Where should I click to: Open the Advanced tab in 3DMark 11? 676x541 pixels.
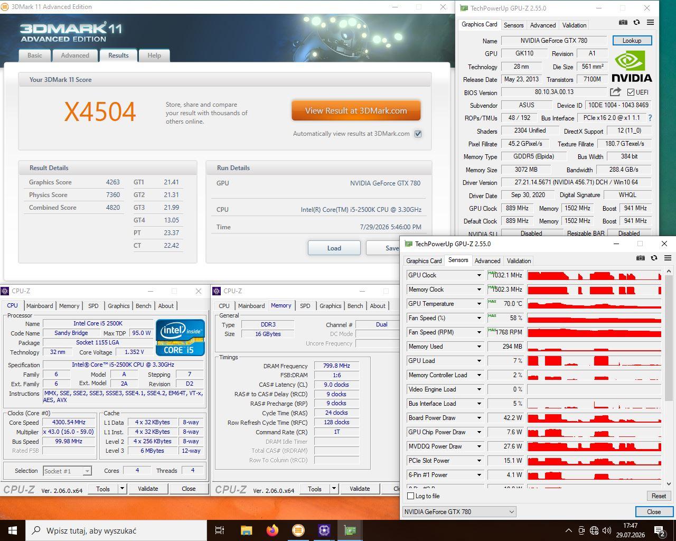point(75,55)
